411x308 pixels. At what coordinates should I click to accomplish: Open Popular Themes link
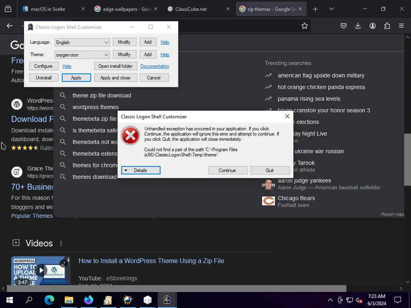pyautogui.click(x=32, y=216)
